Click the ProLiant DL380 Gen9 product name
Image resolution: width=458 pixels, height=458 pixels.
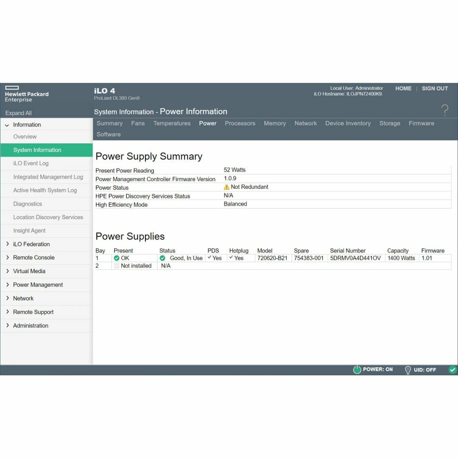click(x=117, y=98)
